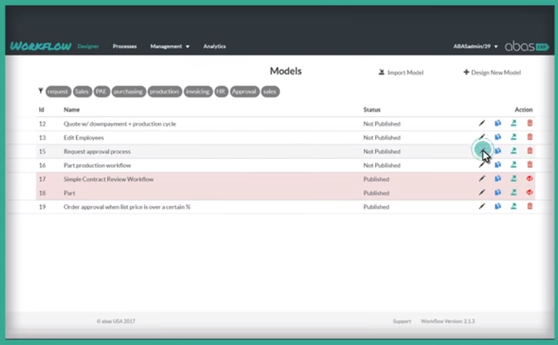Delete model 12 using the trash icon
The image size is (558, 345).
[x=530, y=123]
